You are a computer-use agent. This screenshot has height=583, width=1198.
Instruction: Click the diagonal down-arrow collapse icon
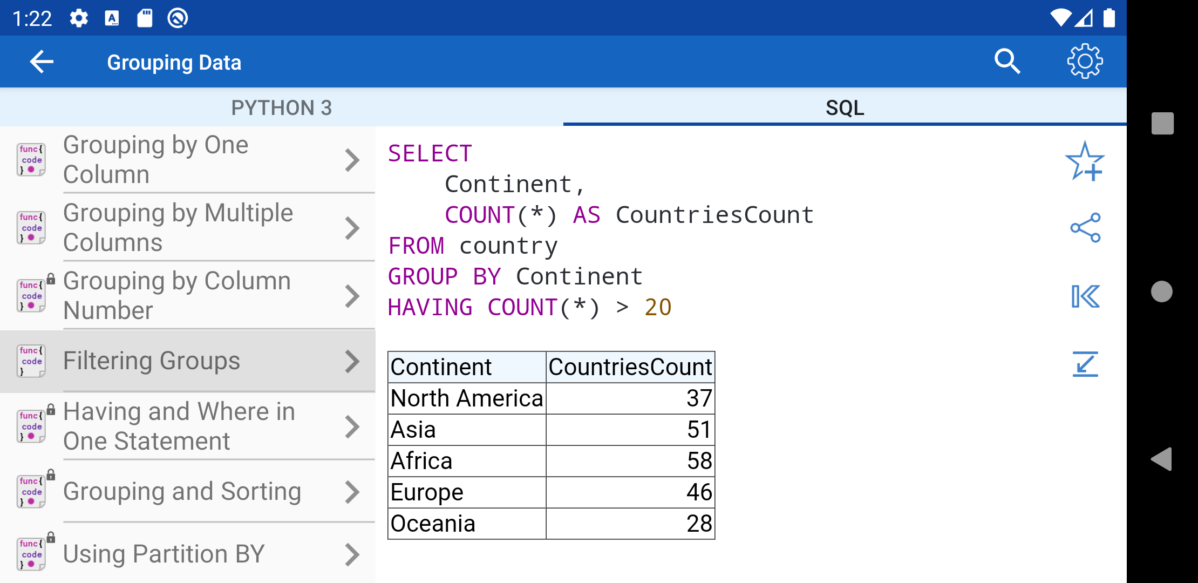point(1085,364)
